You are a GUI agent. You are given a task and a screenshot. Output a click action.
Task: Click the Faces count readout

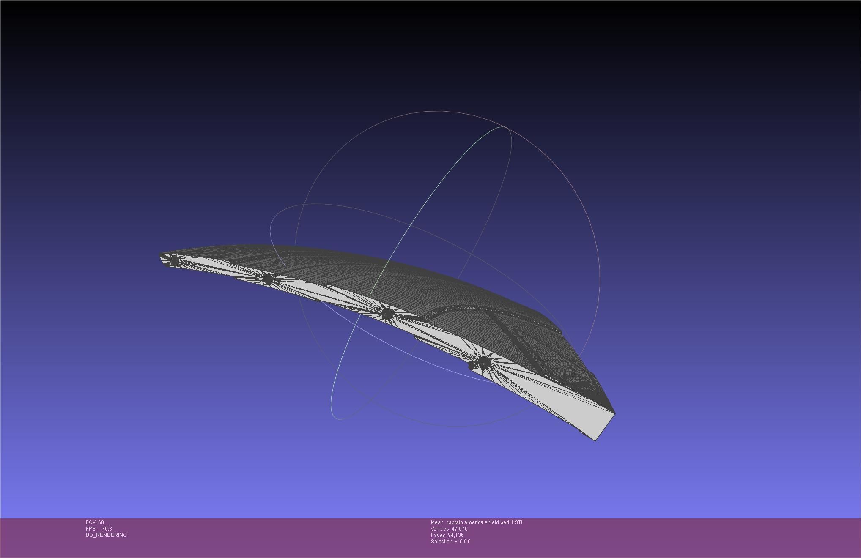point(447,535)
